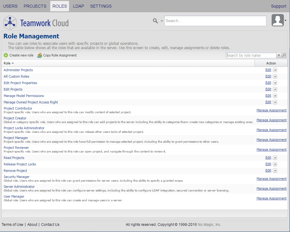
Task: Open action dropdown for Read Projects row
Action: 275,158
